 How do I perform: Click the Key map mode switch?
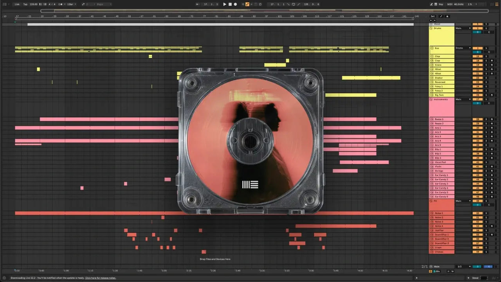pos(441,4)
